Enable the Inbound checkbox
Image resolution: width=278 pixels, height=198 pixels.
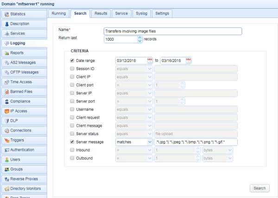point(72,150)
